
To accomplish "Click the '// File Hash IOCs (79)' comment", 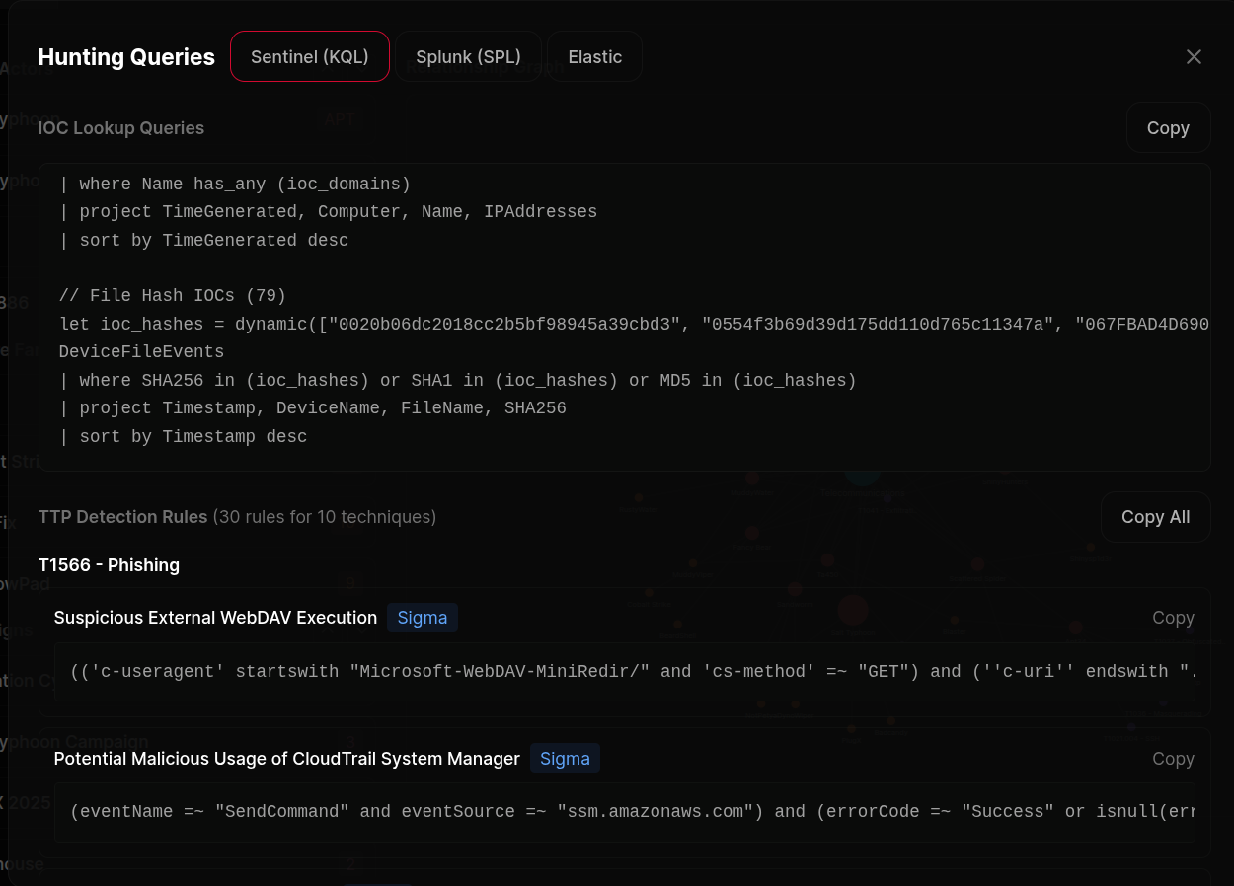I will point(173,296).
